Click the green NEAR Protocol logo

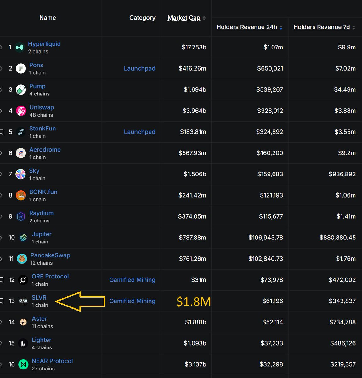(23, 364)
